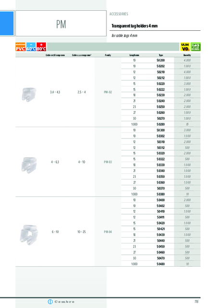
Task: Click the PM-04 family label
Action: 108,232
